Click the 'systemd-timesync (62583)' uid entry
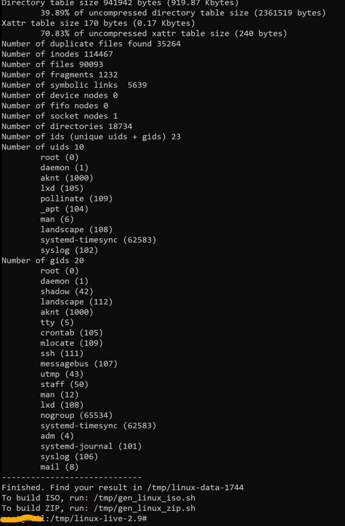This screenshot has height=526, width=345. (98, 240)
